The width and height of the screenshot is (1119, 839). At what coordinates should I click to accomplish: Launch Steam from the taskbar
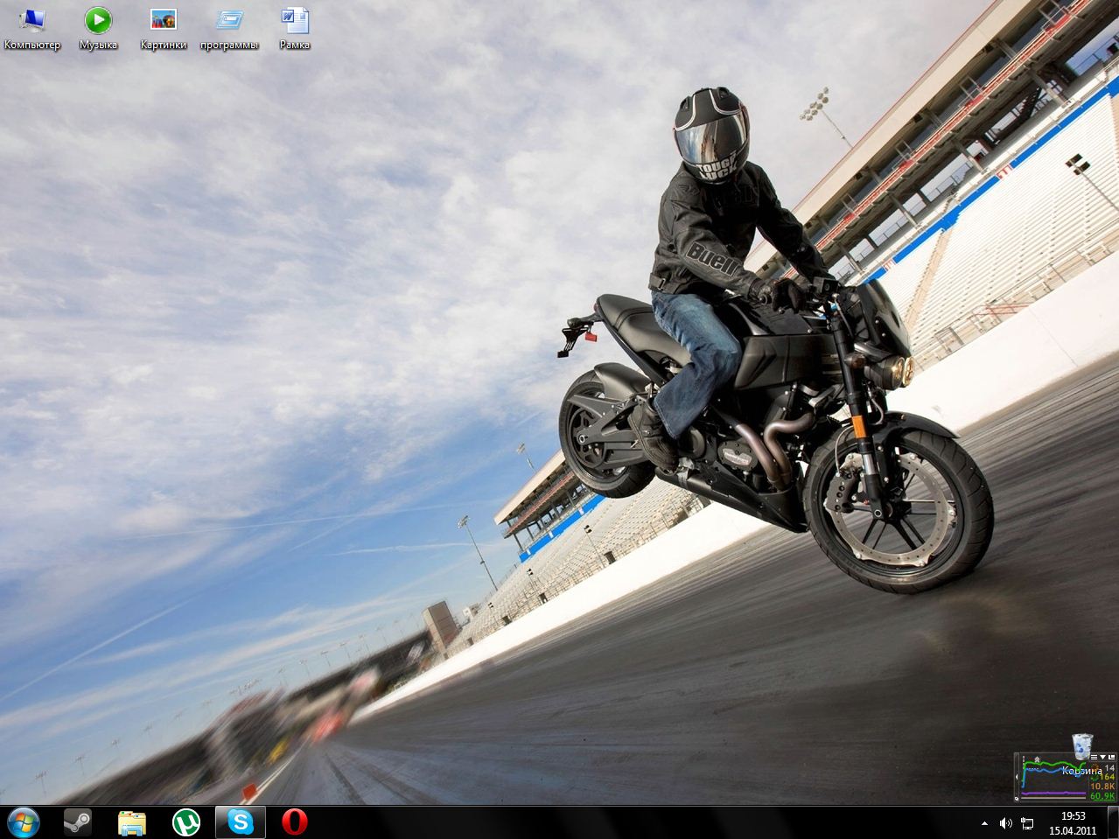pyautogui.click(x=77, y=822)
